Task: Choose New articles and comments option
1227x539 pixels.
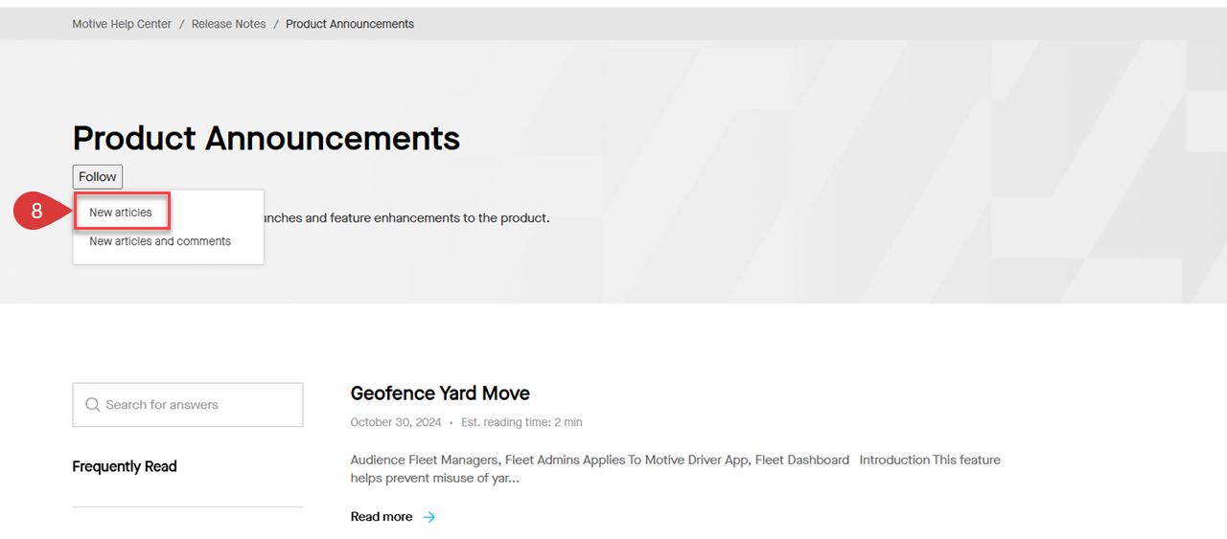Action: [160, 241]
